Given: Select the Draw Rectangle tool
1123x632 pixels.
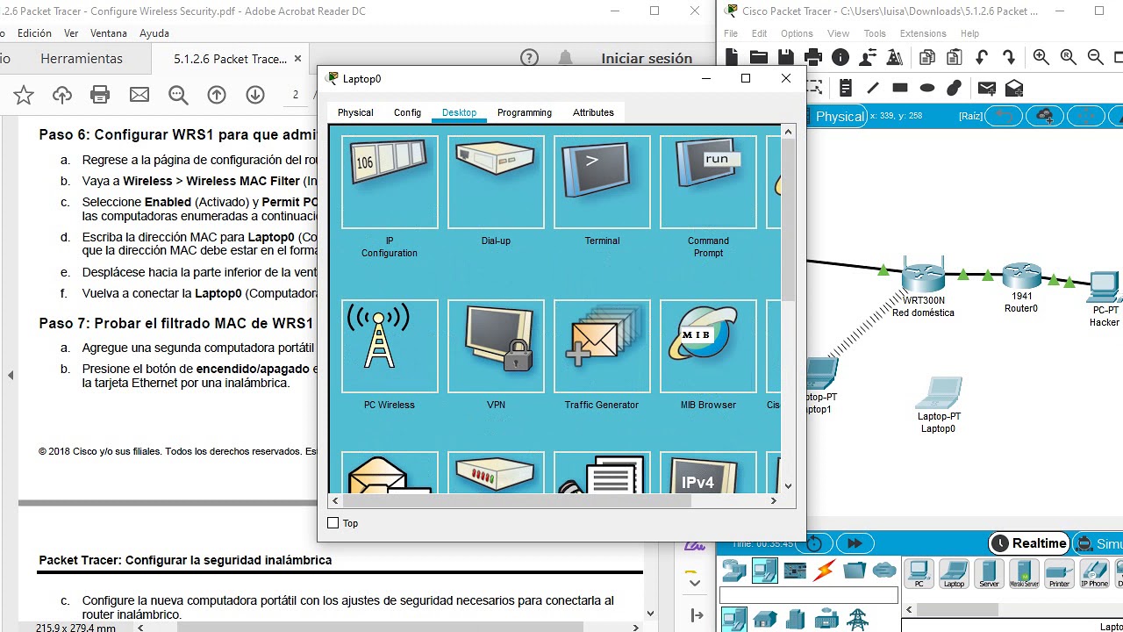Looking at the screenshot, I should pyautogui.click(x=900, y=88).
